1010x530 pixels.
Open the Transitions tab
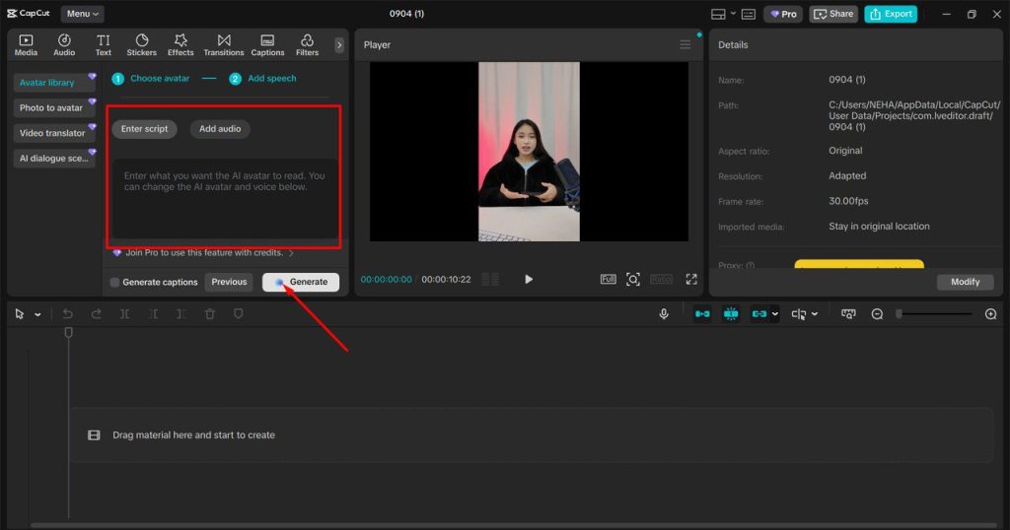224,44
